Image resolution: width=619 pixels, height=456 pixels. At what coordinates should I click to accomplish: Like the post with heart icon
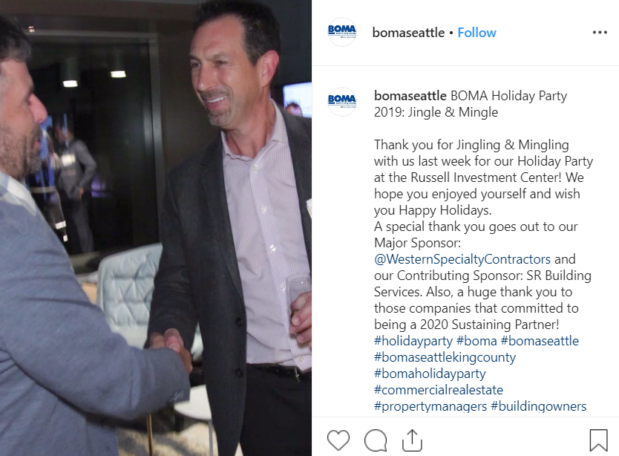click(338, 440)
